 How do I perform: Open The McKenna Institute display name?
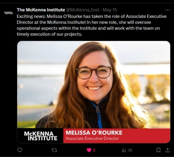[x=41, y=10]
